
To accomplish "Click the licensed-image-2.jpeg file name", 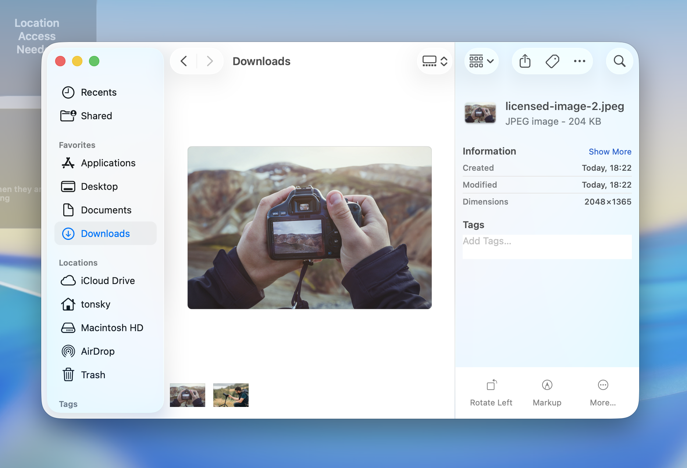I will point(565,106).
